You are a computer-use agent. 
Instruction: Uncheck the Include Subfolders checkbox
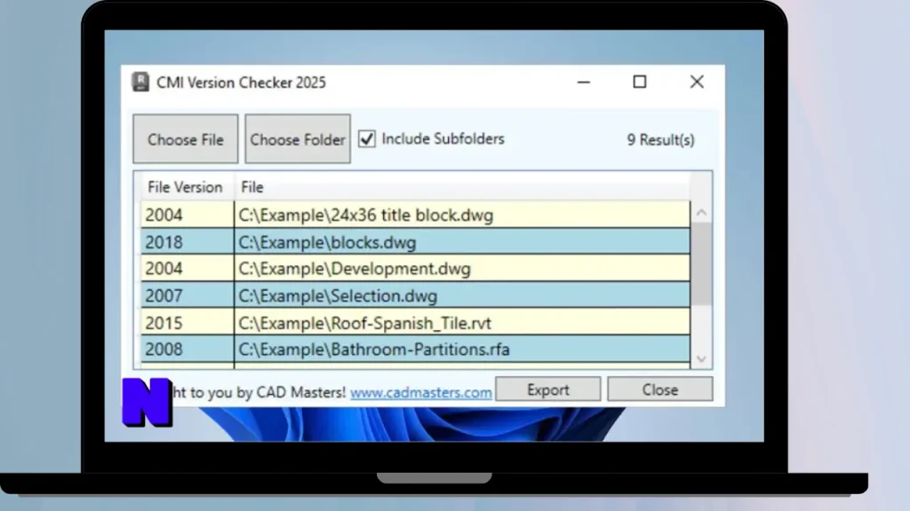(x=367, y=139)
